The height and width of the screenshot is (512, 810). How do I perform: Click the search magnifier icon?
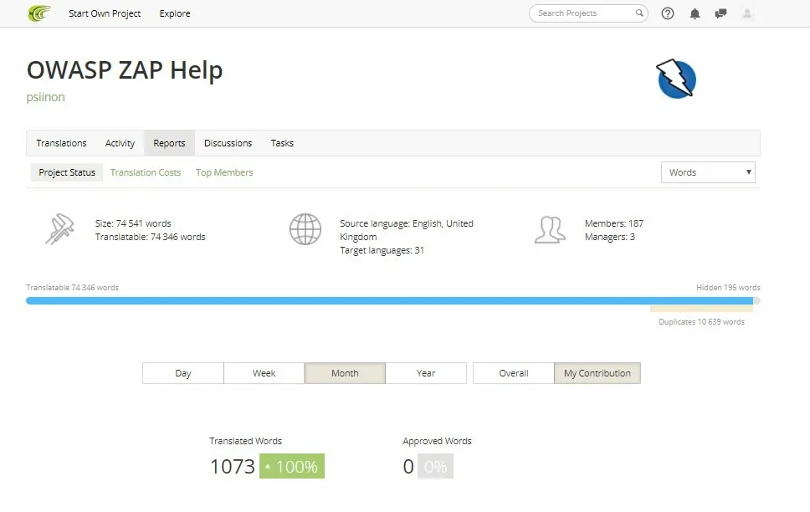639,13
